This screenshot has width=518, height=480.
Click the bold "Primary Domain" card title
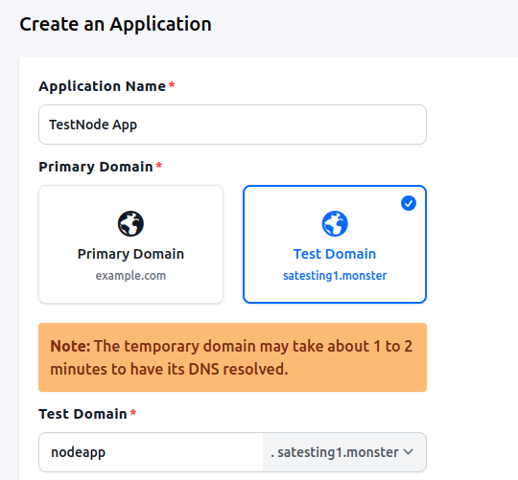(130, 254)
